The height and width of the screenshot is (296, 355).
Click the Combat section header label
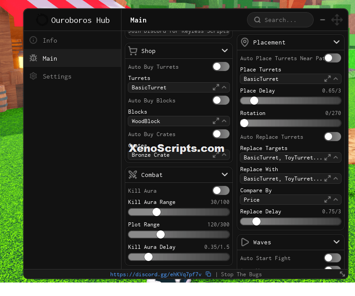(152, 175)
